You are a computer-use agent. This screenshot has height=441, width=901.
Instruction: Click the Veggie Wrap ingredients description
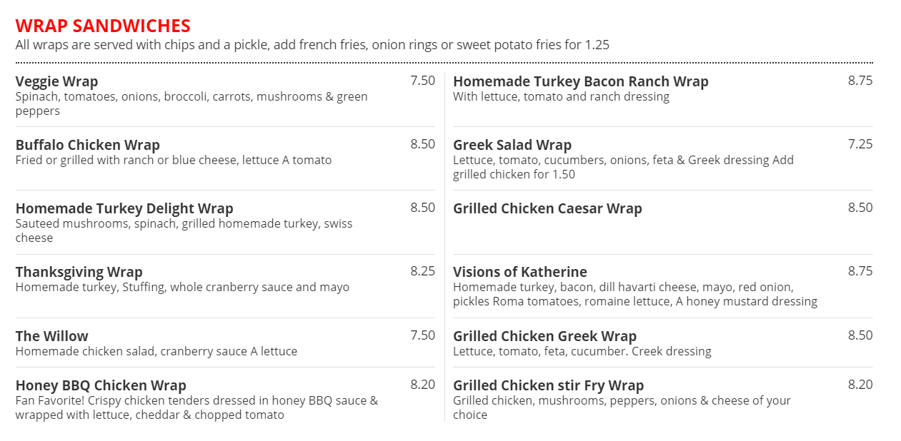tap(191, 103)
